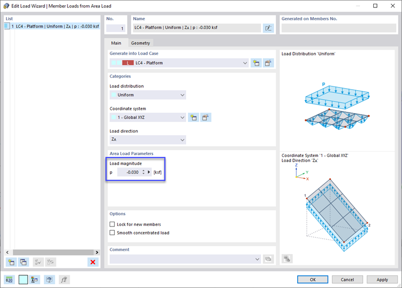Create new coordinate system icon
This screenshot has height=288, width=402.
pyautogui.click(x=194, y=117)
